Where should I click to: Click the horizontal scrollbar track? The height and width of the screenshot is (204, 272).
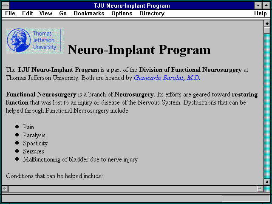(133, 189)
